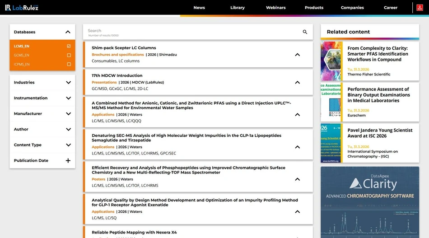
Task: Open the Webinars menu item
Action: point(275,8)
